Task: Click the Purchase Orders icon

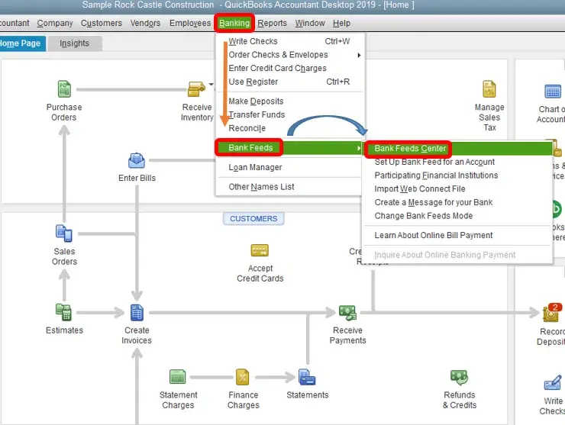Action: pyautogui.click(x=64, y=89)
